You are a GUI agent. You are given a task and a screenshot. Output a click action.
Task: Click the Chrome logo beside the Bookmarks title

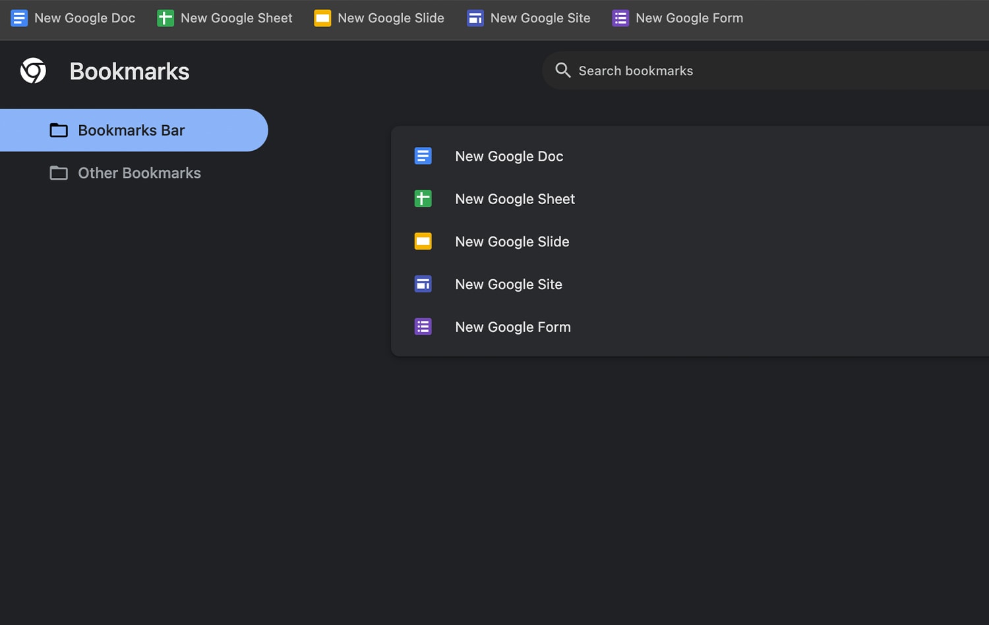pos(33,70)
